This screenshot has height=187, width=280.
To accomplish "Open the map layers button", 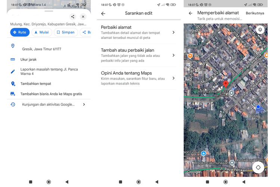I will 260,30.
